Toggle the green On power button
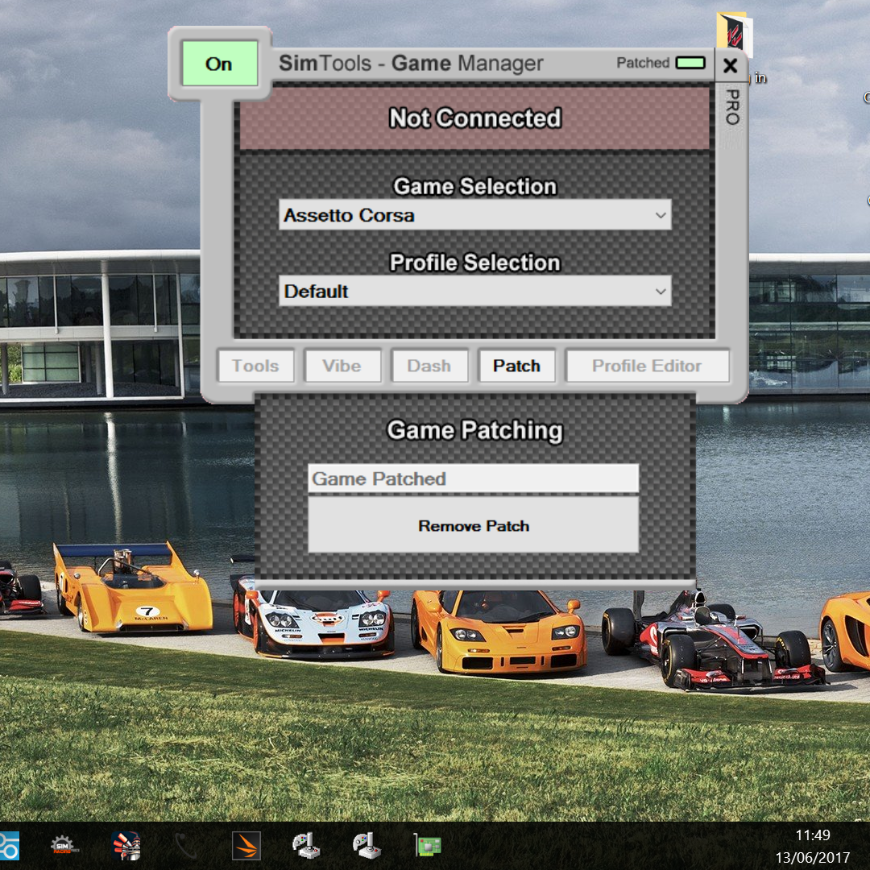 [220, 64]
